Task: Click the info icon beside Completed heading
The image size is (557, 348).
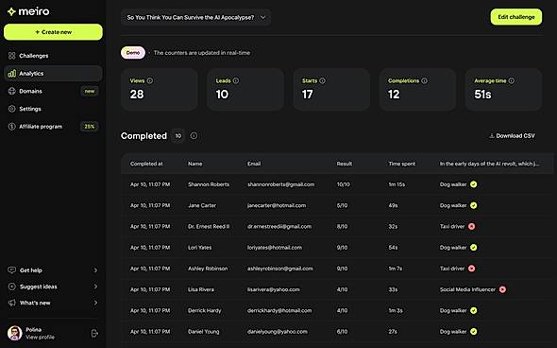Action: coord(194,135)
